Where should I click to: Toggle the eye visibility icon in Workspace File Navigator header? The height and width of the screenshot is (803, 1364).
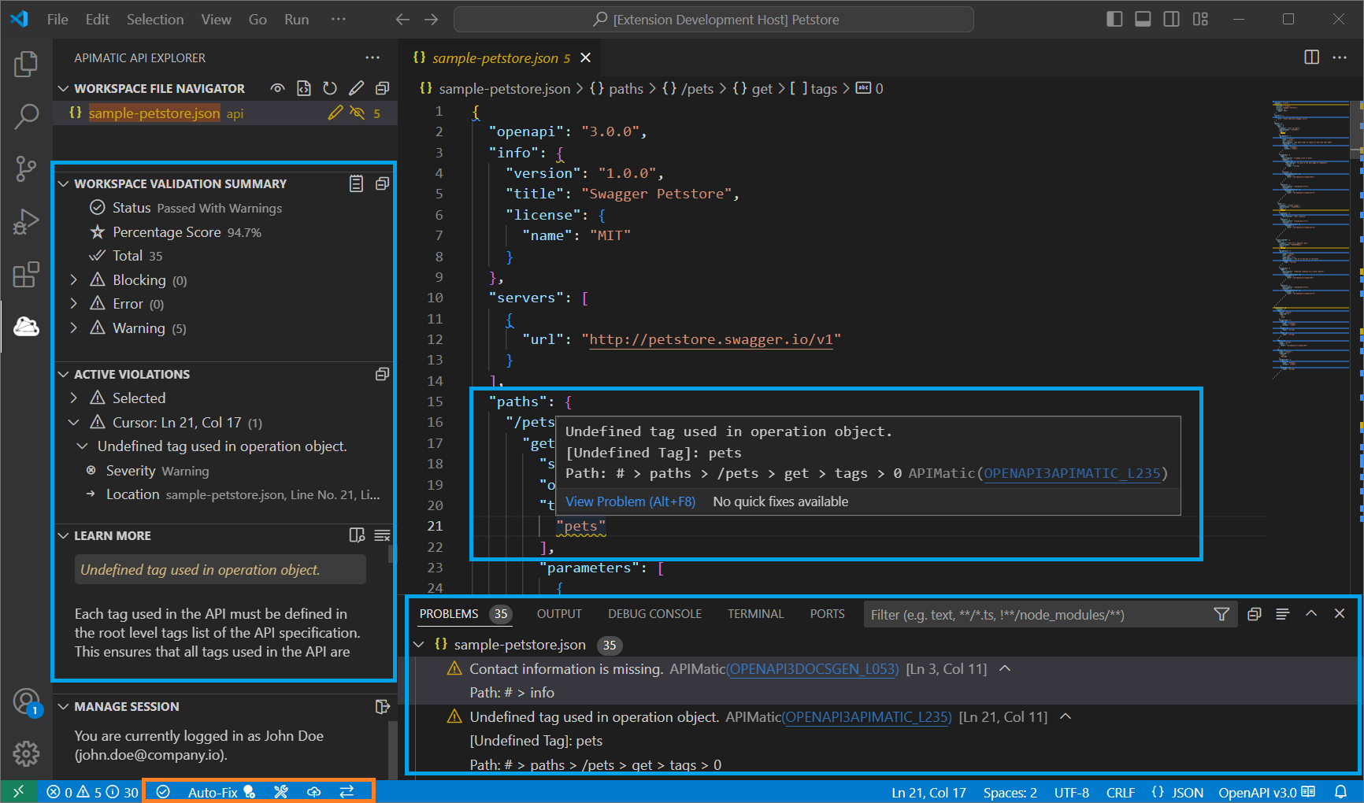(277, 88)
